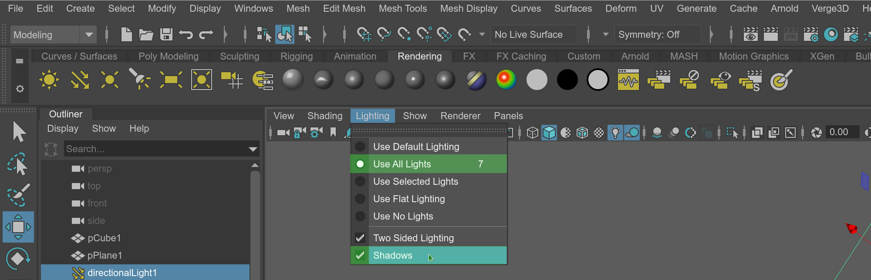The image size is (871, 280).
Task: Select Use All Lights option
Action: 429,164
